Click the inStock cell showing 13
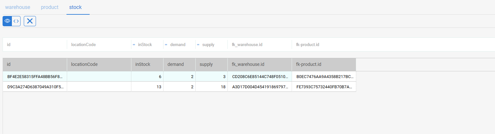This screenshot has height=134, width=495. tap(147, 87)
